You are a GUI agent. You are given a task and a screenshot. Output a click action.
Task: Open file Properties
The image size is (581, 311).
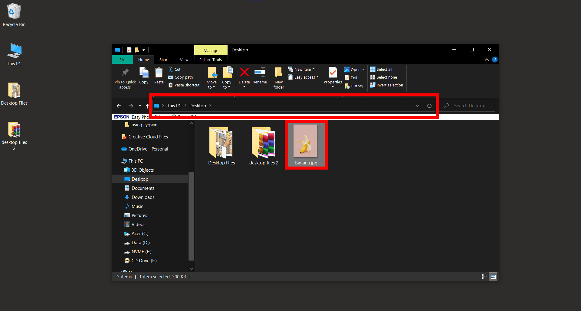click(x=332, y=76)
